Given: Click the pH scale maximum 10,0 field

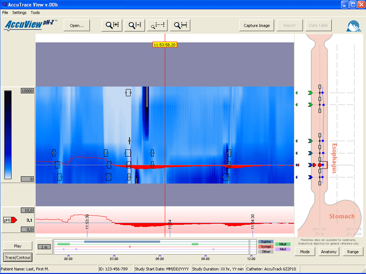Looking at the screenshot, I should [27, 211].
